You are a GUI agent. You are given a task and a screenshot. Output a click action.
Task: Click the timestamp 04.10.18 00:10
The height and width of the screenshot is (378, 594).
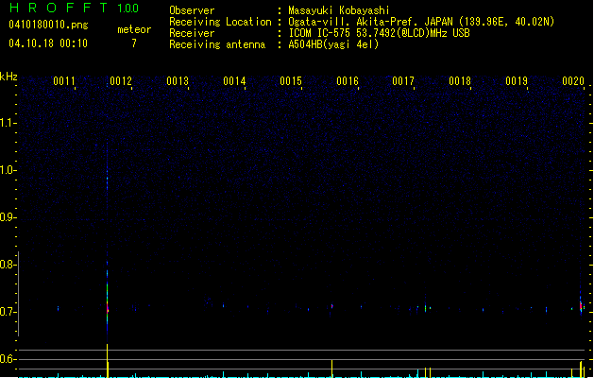(48, 43)
